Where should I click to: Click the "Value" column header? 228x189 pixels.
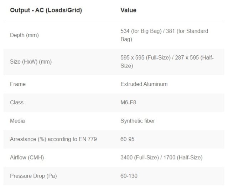128,10
